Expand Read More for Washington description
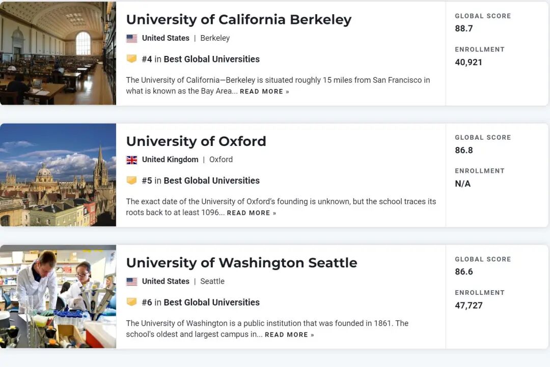 [x=289, y=334]
